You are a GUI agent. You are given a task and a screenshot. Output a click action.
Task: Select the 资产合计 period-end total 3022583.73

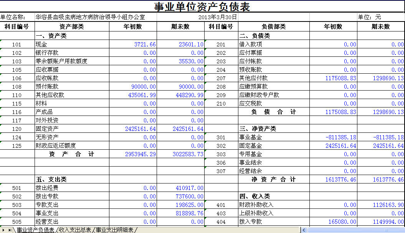(x=181, y=154)
